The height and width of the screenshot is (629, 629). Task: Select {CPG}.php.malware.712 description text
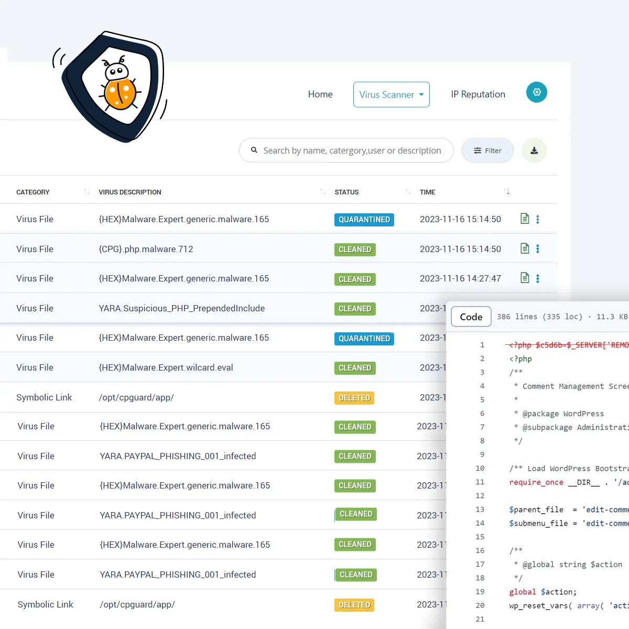[146, 249]
